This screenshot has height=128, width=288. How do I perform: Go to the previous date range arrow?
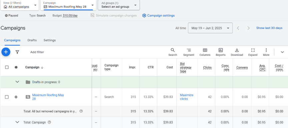[238, 28]
